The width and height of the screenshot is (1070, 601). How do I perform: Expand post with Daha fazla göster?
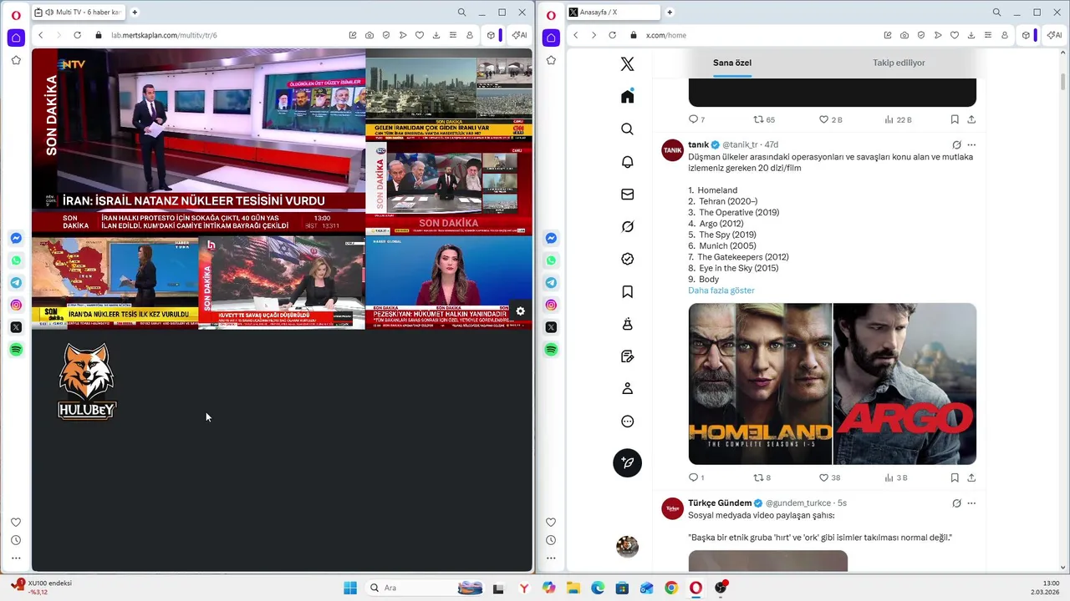tap(721, 290)
